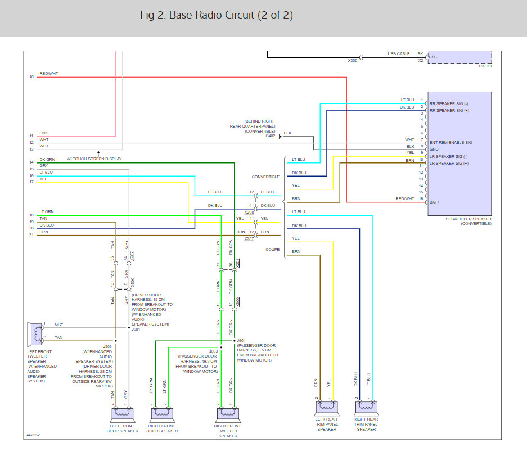Click the G402 ground symbol
Viewport: 527px width, 456px height.
point(280,137)
